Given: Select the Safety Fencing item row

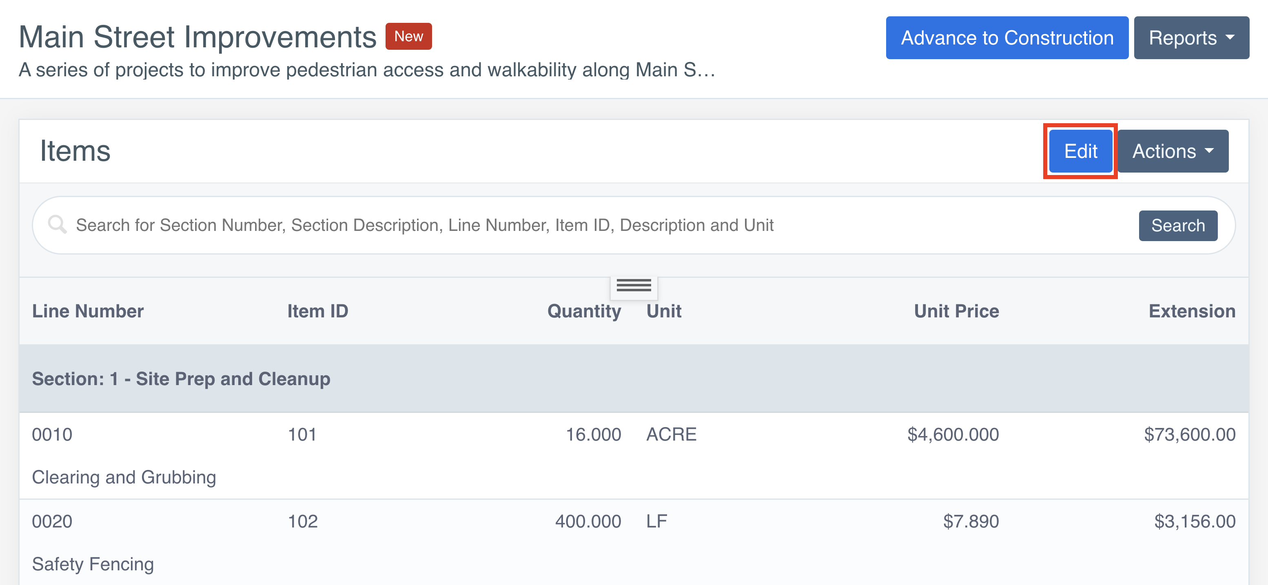Looking at the screenshot, I should 93,564.
